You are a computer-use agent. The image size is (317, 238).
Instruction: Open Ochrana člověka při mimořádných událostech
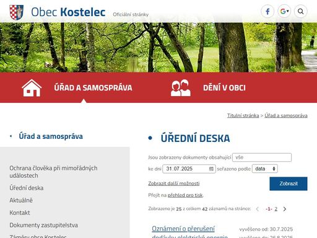pos(53,172)
